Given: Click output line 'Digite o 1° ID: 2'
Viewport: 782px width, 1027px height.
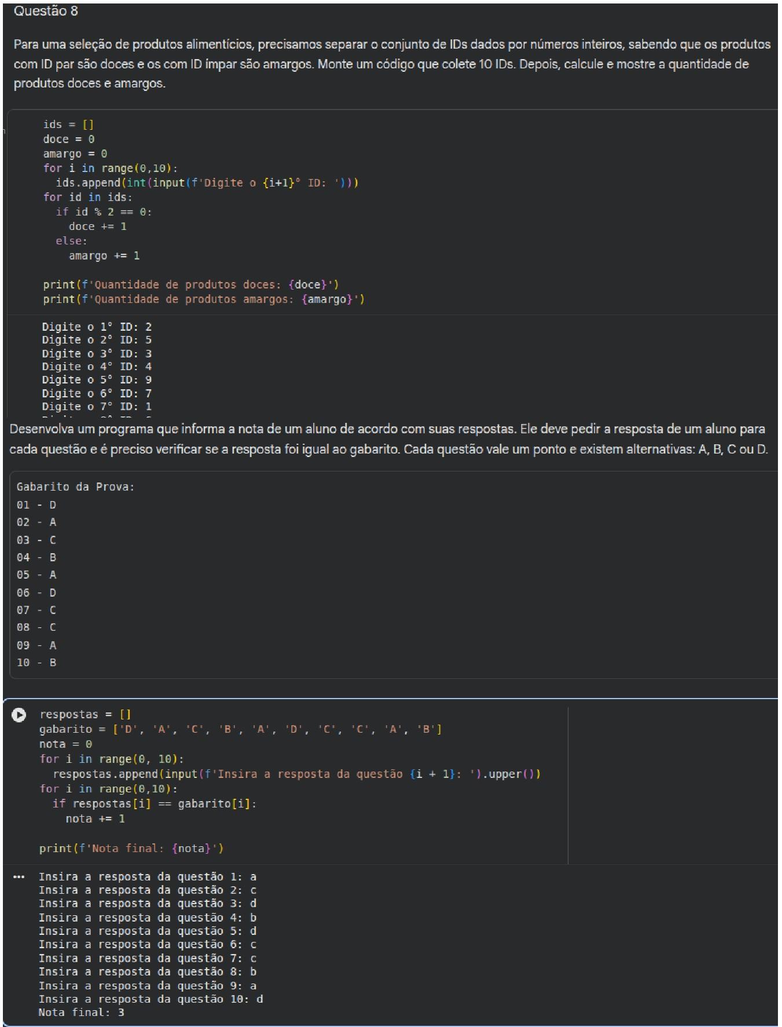Looking at the screenshot, I should (x=97, y=327).
